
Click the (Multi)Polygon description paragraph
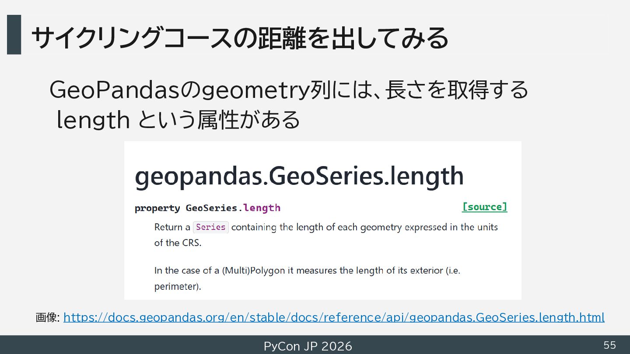click(x=307, y=278)
